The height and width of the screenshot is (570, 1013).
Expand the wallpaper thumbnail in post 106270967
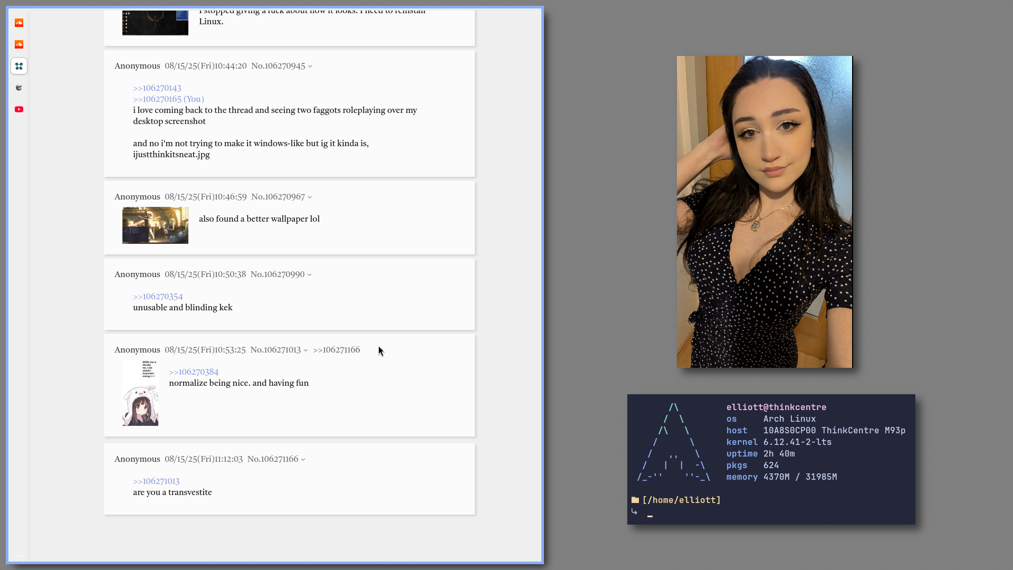pyautogui.click(x=155, y=225)
